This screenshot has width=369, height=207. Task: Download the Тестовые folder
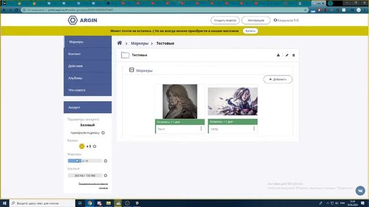pyautogui.click(x=278, y=55)
